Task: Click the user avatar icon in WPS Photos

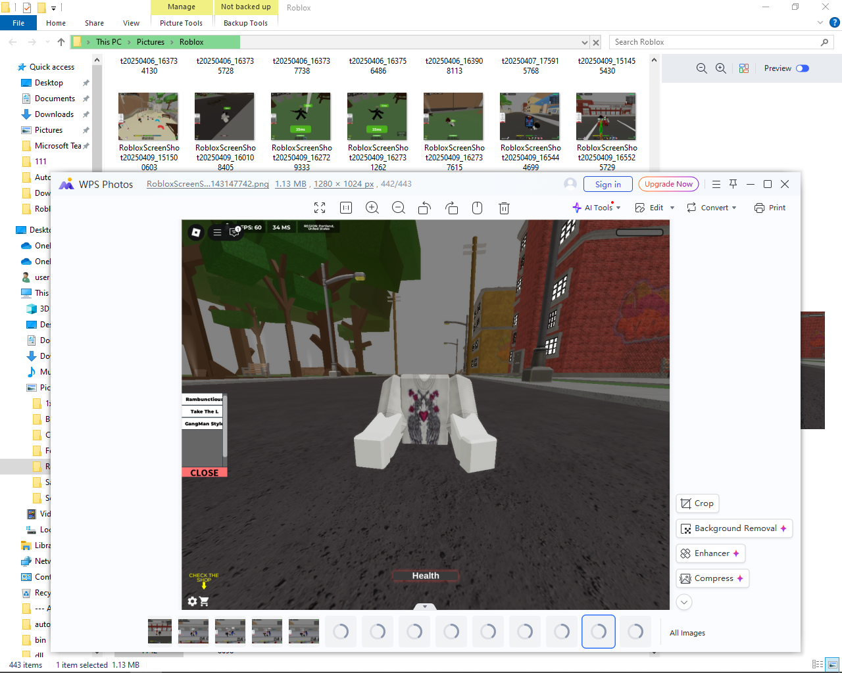Action: pos(570,184)
